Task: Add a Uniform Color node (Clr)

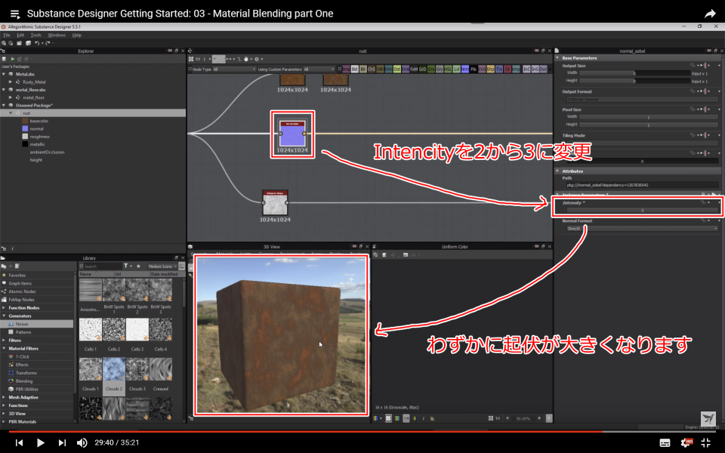Action: pyautogui.click(x=507, y=69)
